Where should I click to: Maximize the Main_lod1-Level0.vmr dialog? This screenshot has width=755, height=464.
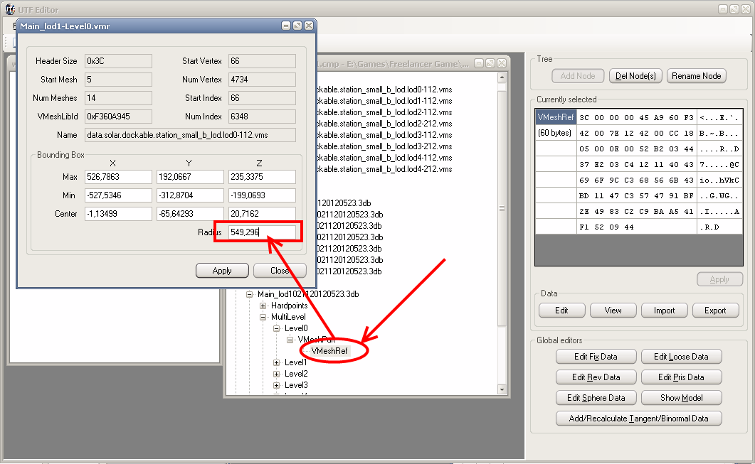click(x=297, y=26)
